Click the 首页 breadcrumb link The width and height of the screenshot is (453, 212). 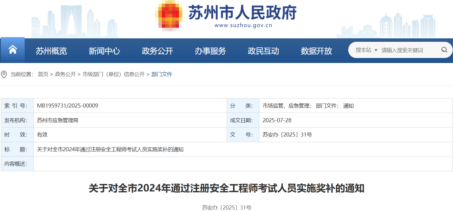43,74
